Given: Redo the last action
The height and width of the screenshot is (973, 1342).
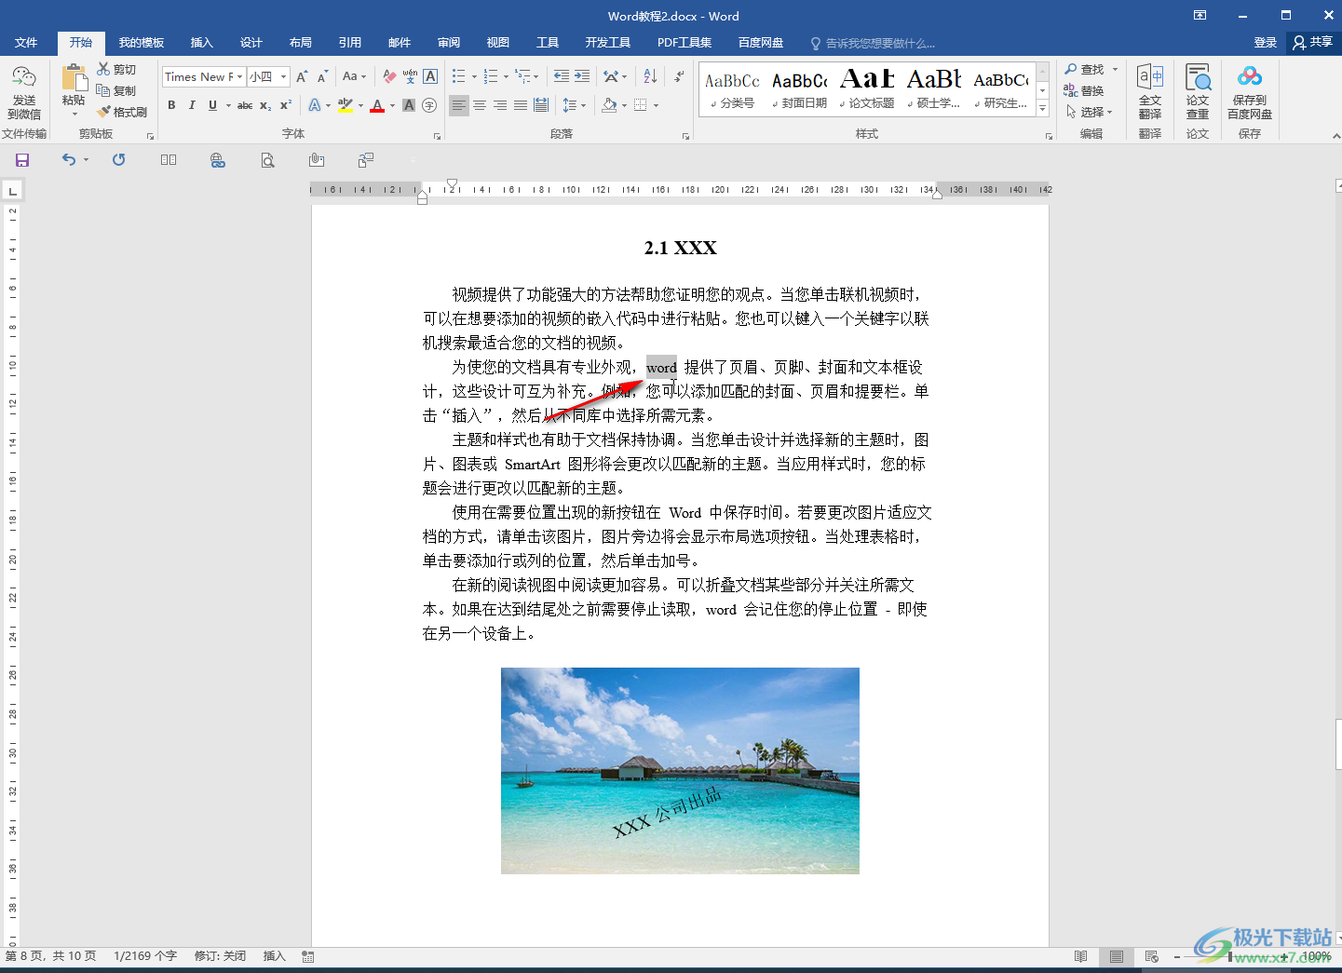Looking at the screenshot, I should click(x=118, y=160).
